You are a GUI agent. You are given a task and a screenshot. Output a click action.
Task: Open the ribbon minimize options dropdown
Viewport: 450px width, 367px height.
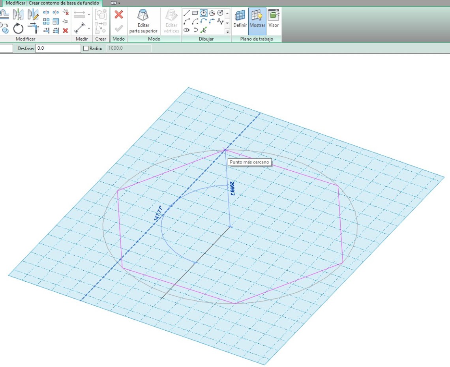[x=119, y=3]
